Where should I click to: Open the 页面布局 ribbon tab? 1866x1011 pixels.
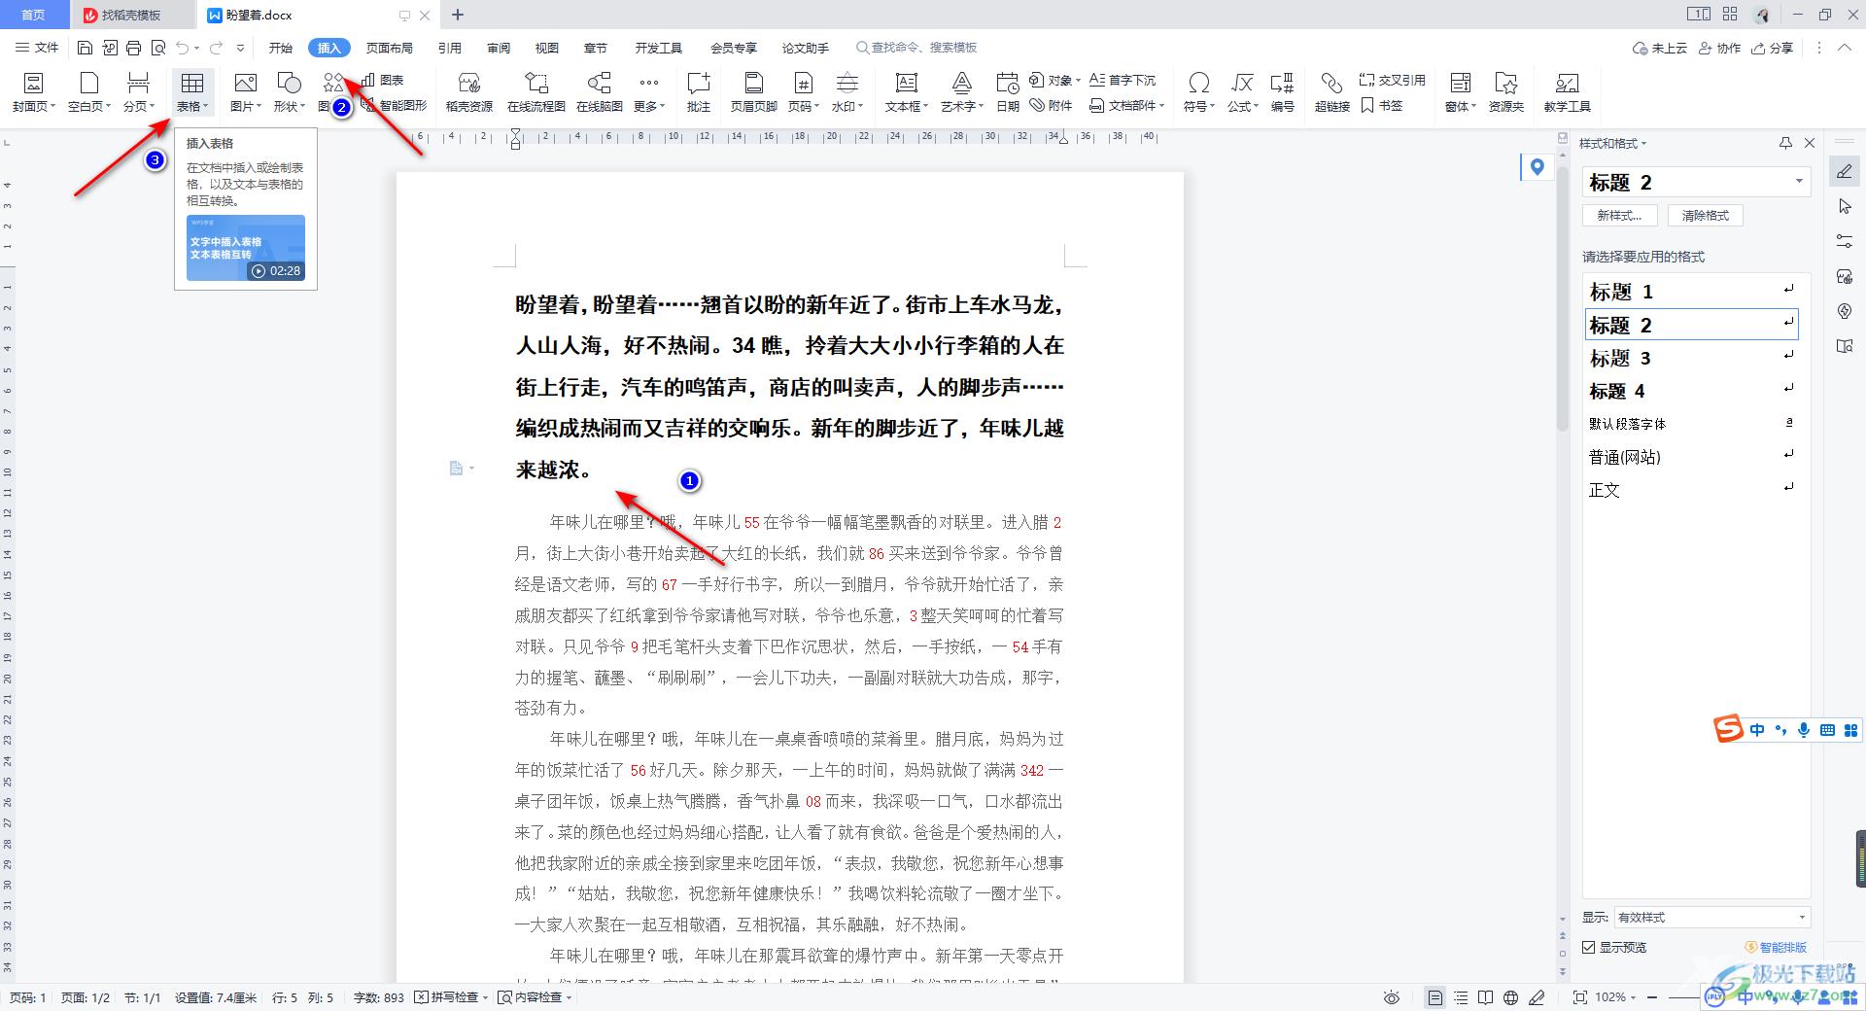tap(389, 48)
